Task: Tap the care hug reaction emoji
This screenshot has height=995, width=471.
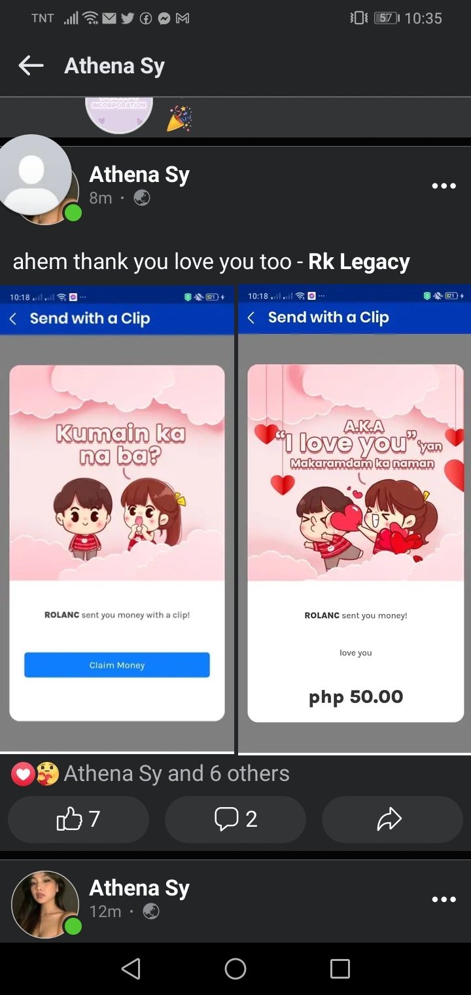Action: pyautogui.click(x=46, y=774)
